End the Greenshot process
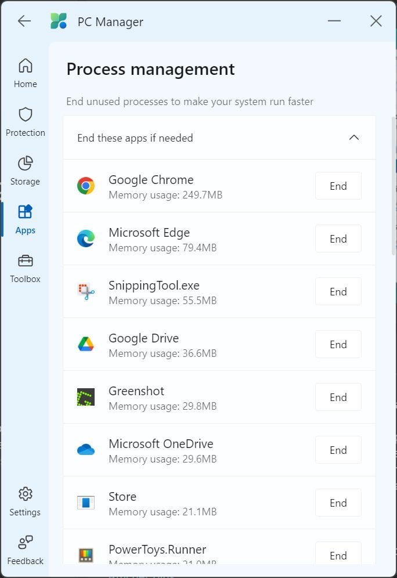The image size is (397, 578). pyautogui.click(x=338, y=397)
